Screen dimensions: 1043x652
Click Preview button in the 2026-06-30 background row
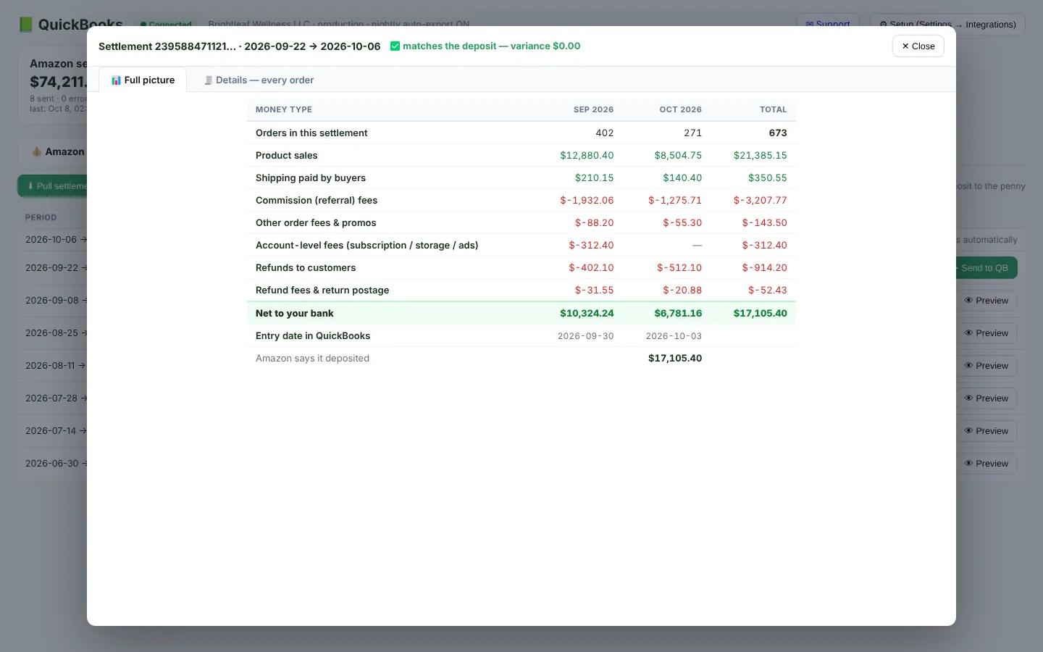pos(986,464)
